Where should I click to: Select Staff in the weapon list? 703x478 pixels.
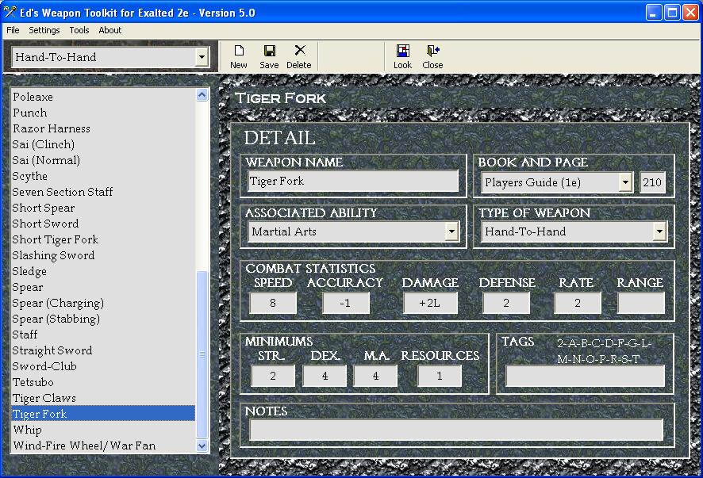103,335
